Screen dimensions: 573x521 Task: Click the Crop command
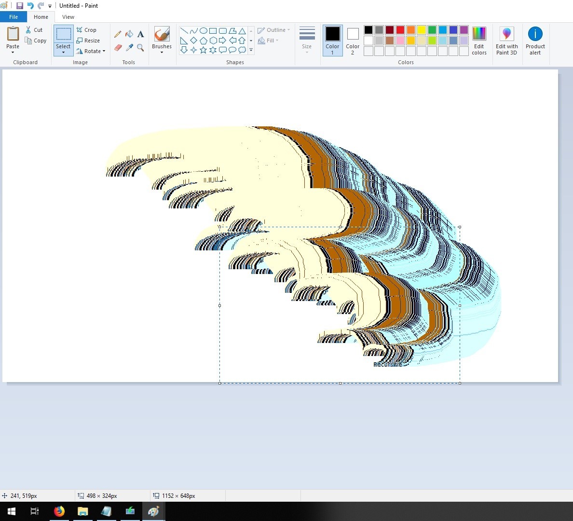[87, 29]
